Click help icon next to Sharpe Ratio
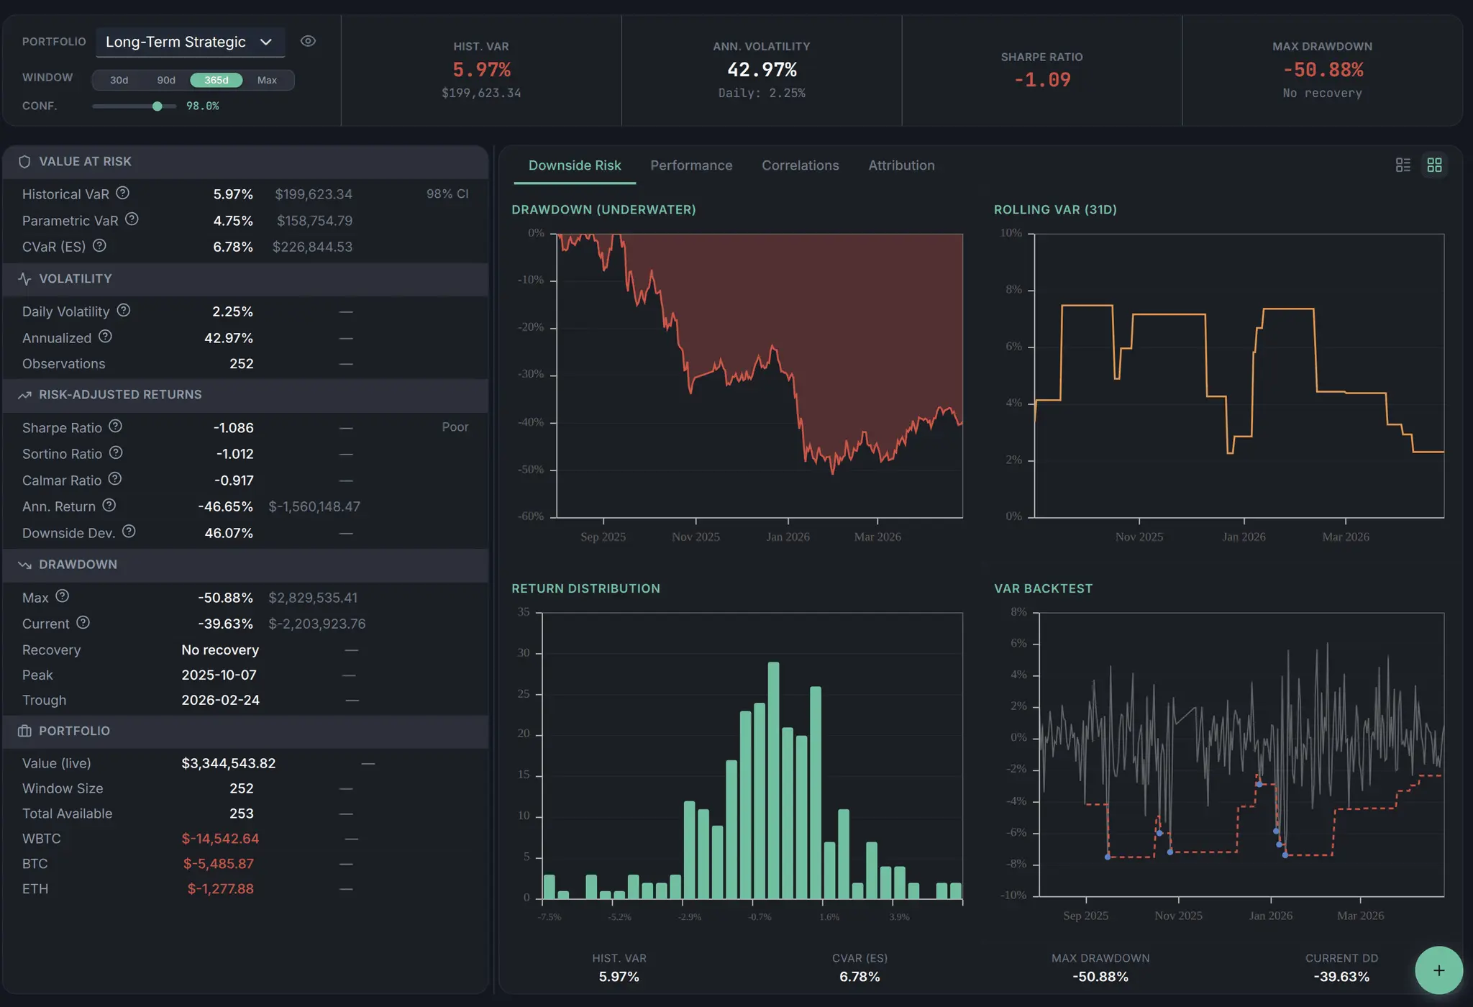Screen dimensions: 1473x1007 [x=115, y=427]
